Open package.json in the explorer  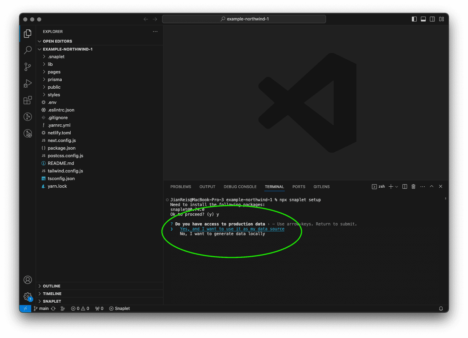tap(61, 148)
